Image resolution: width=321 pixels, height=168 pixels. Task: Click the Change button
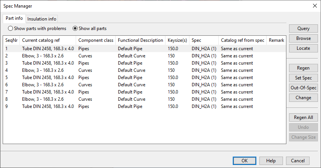pos(303,98)
